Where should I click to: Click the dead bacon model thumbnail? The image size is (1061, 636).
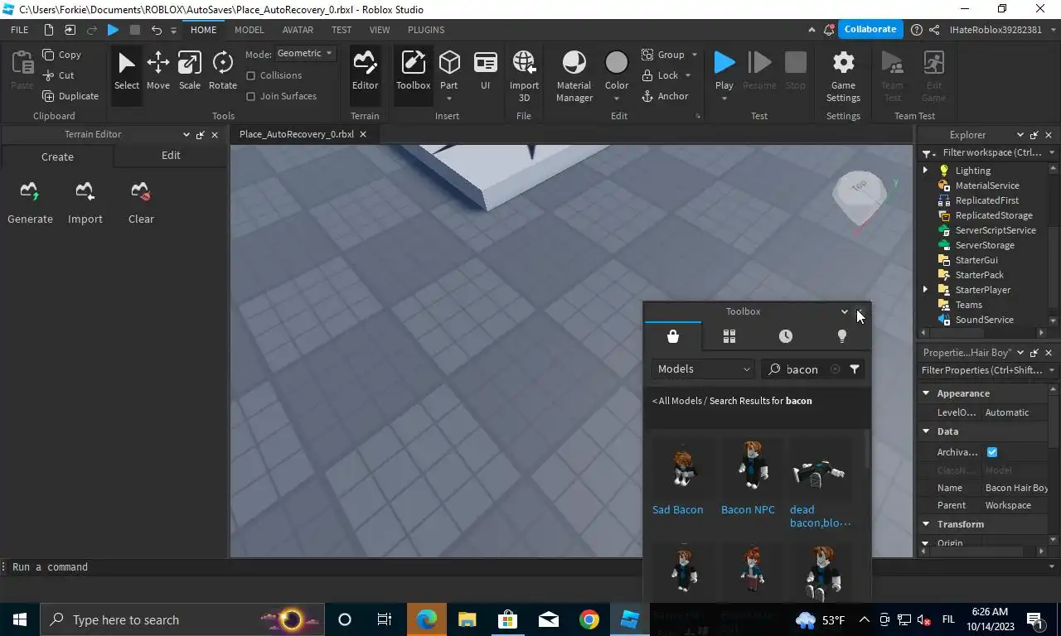pyautogui.click(x=819, y=470)
